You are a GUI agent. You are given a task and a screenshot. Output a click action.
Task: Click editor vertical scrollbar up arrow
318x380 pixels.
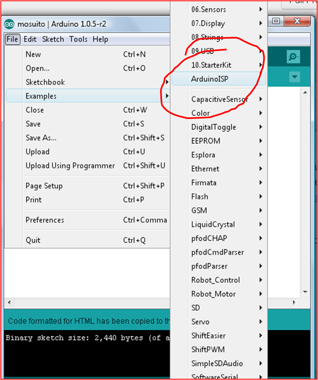pos(305,92)
